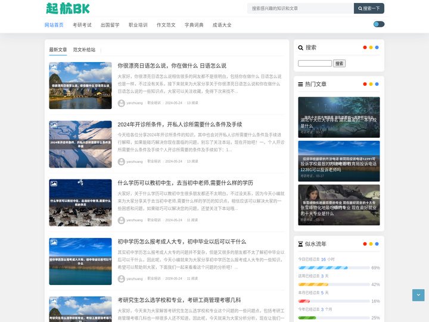
Task: Click author avatar on 初中学历怎么报考成人大专 article
Action: coord(121,279)
